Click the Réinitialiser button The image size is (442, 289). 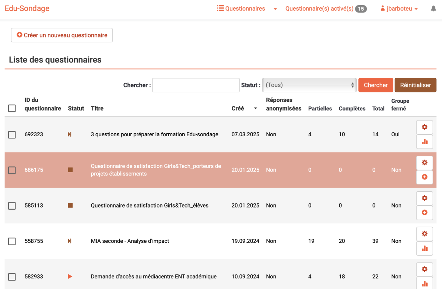coord(415,85)
